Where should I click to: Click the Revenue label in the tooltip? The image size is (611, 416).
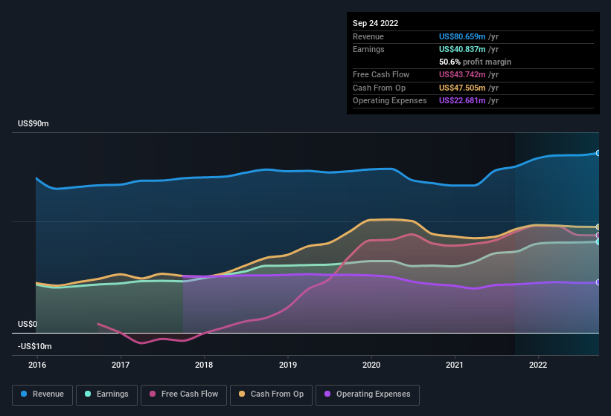(x=368, y=36)
